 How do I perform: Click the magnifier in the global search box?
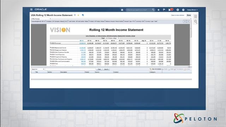coord(153,10)
